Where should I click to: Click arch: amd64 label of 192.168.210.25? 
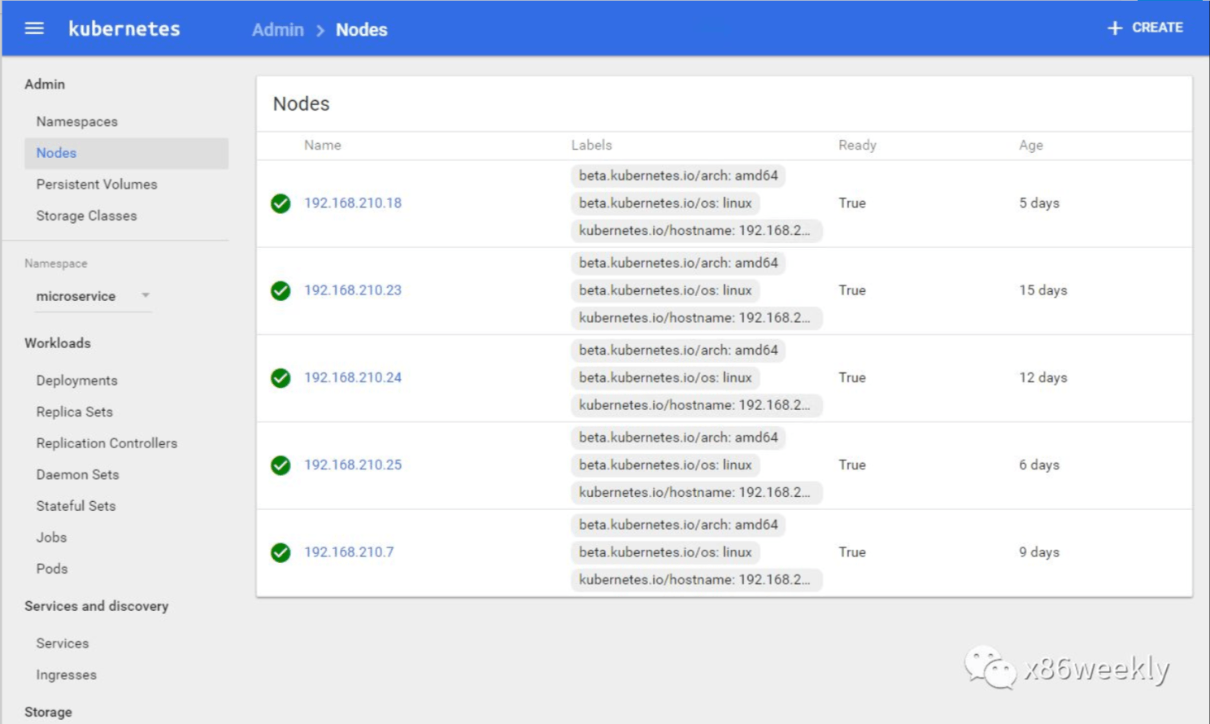pos(678,438)
